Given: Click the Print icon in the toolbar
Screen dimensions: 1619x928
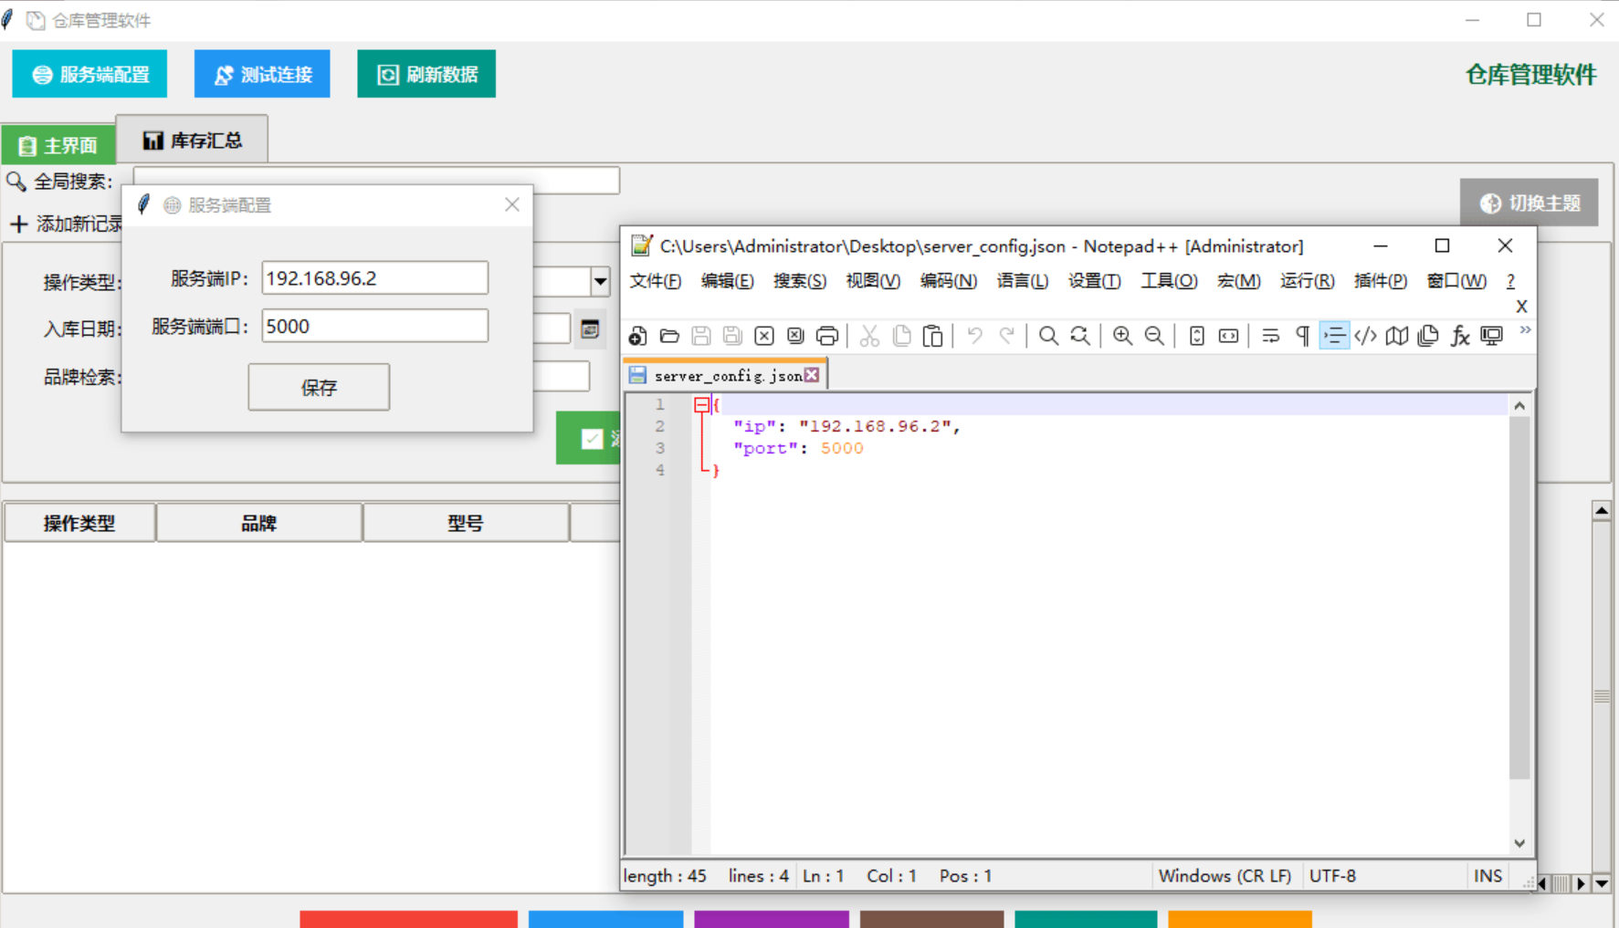Looking at the screenshot, I should 827,336.
